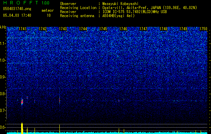Image resolution: width=211 pixels, height=134 pixels.
Task: Click the 'Receiving antenna' label
Action: (x=77, y=16)
